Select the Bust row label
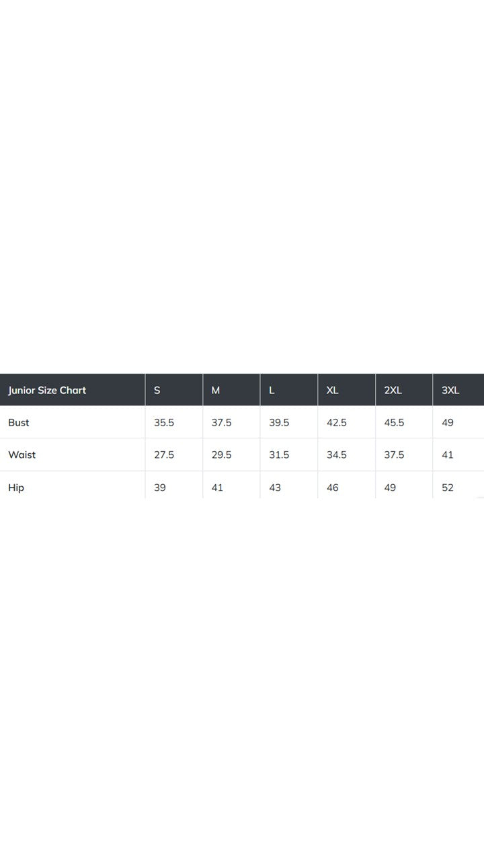 pyautogui.click(x=19, y=423)
